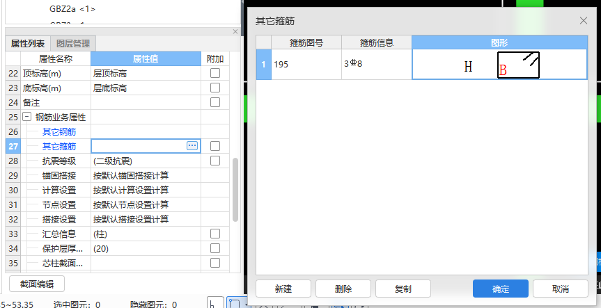Close the property list panel

coord(235,31)
